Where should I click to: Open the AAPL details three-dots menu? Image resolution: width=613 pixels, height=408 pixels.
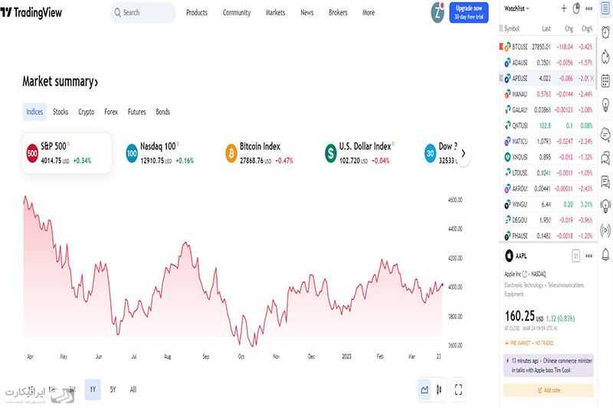[588, 256]
